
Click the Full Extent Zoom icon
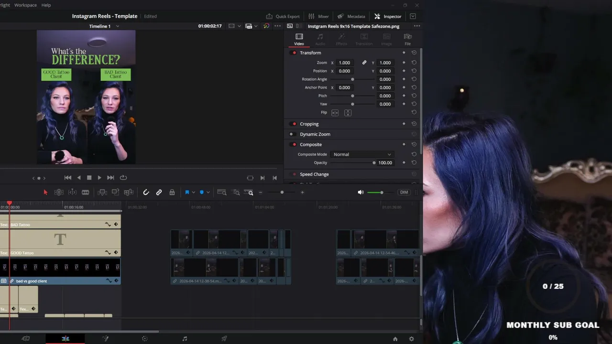point(222,192)
